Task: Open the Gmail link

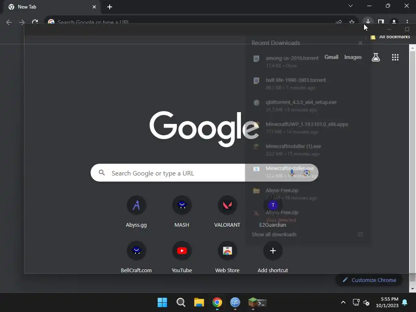Action: 331,57
